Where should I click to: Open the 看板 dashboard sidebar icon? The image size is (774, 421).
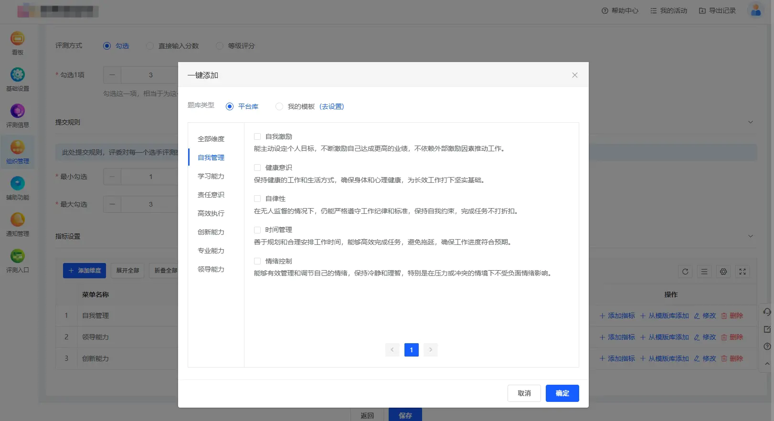[18, 39]
